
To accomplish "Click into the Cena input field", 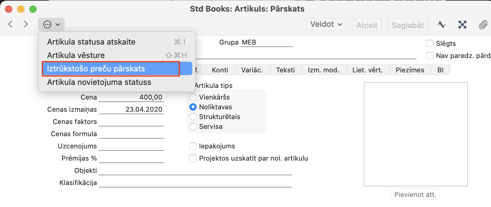I will tap(131, 97).
